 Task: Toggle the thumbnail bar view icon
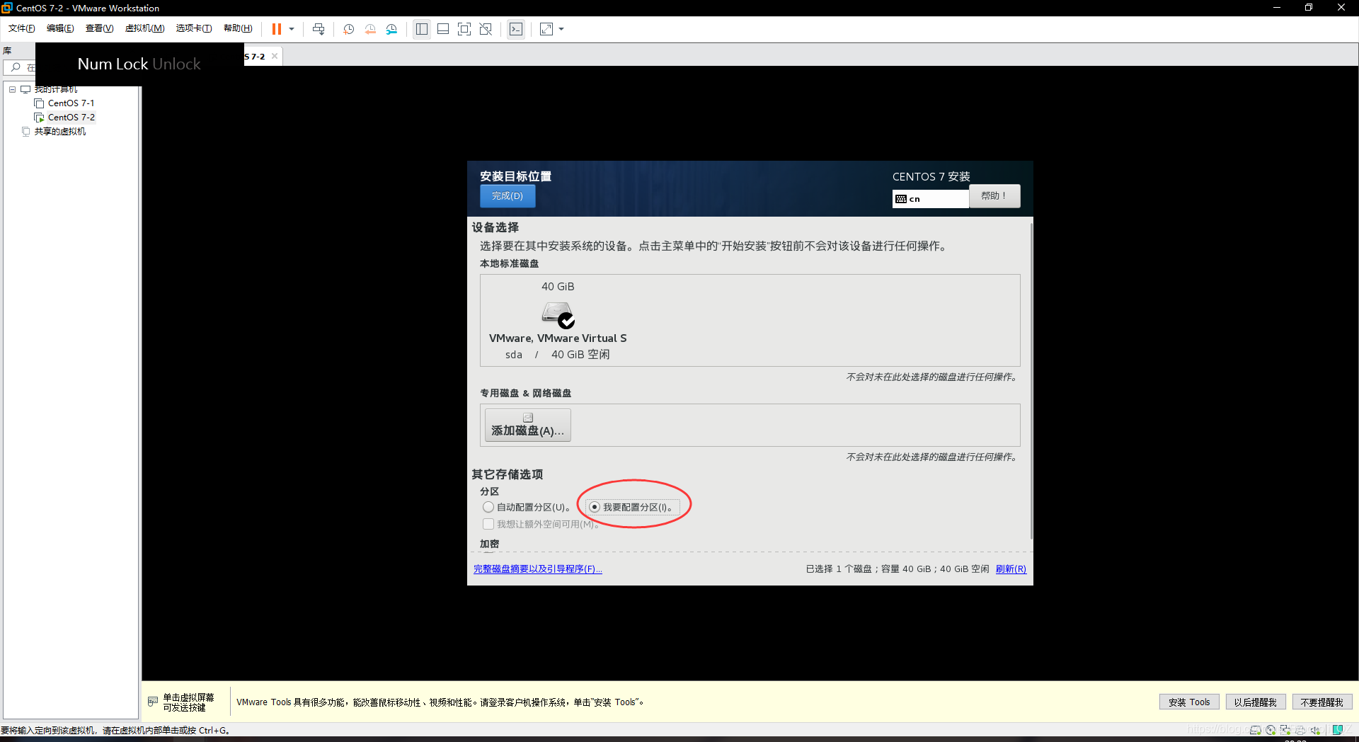pos(443,29)
